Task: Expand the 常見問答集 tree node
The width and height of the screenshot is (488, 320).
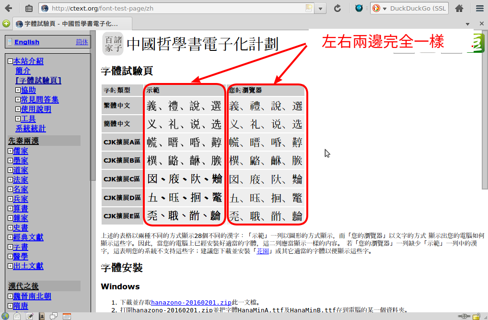Action: [x=18, y=100]
